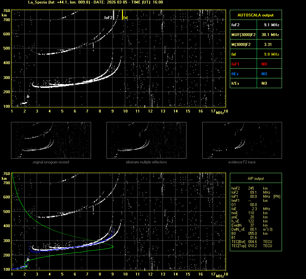This screenshot has height=279, width=306.
Task: Click the white foF2 marker label
Action: pos(108,18)
